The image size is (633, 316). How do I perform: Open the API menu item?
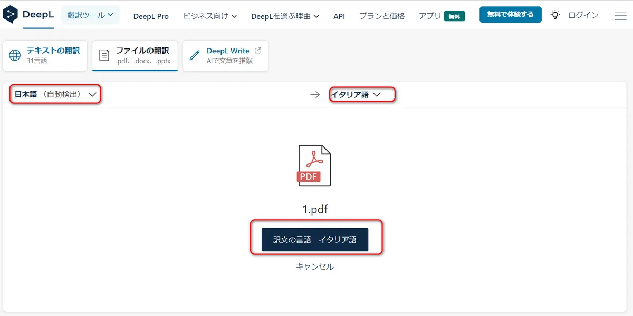(339, 16)
